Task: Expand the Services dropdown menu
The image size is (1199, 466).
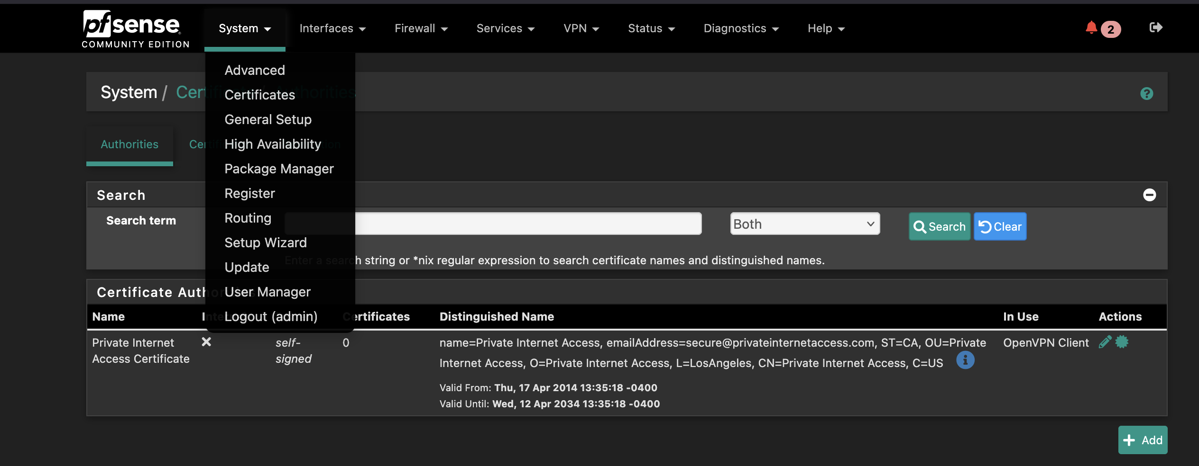Action: (x=505, y=28)
